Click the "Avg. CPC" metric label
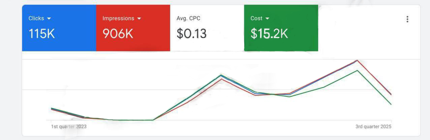Image resolution: width=430 pixels, height=140 pixels. [x=188, y=18]
